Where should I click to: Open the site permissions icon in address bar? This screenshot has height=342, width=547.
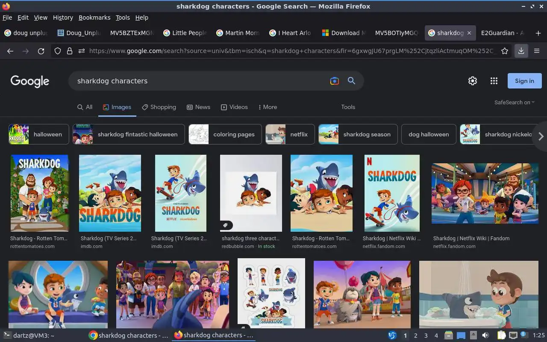coord(82,51)
